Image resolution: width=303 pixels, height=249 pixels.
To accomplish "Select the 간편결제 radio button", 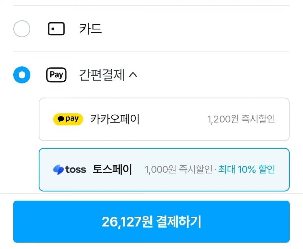I will point(22,75).
